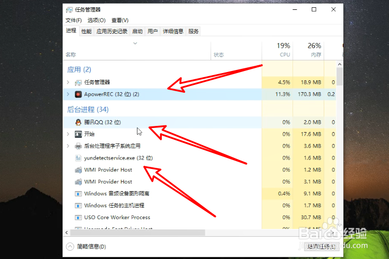Click the vertical scrollbar up arrow

coord(340,64)
